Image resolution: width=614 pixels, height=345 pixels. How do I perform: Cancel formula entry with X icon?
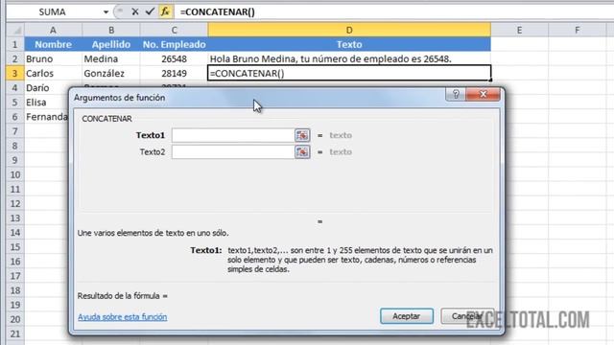(135, 11)
